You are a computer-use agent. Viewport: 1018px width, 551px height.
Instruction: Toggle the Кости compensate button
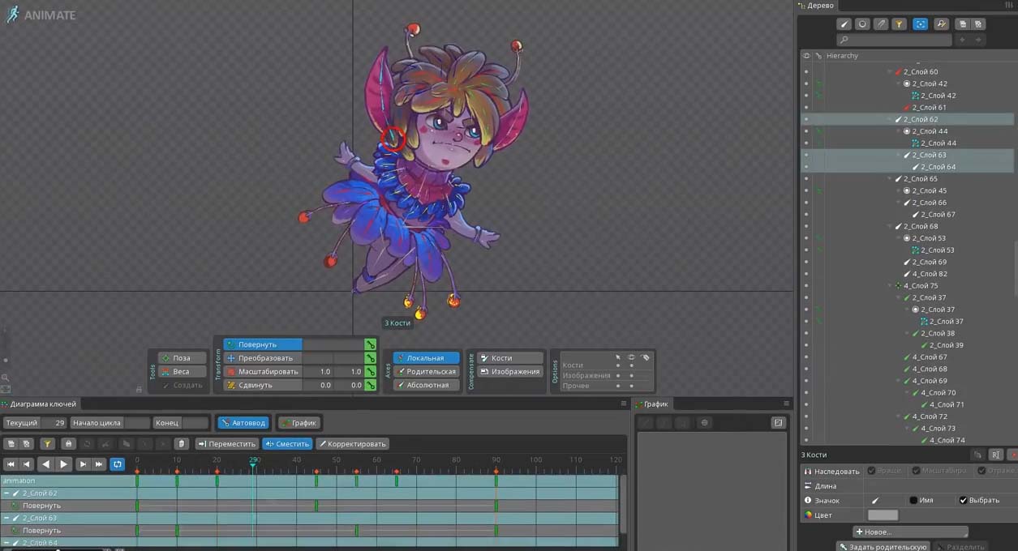[510, 358]
